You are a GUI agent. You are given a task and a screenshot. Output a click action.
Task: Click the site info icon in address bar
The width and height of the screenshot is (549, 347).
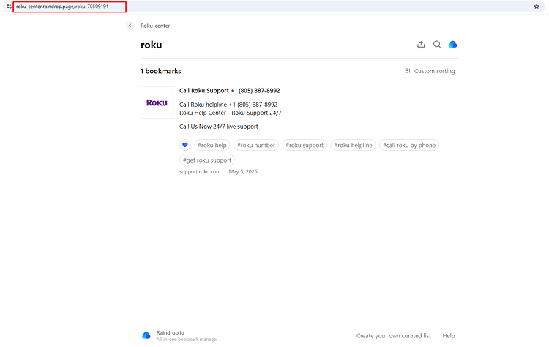coord(9,7)
